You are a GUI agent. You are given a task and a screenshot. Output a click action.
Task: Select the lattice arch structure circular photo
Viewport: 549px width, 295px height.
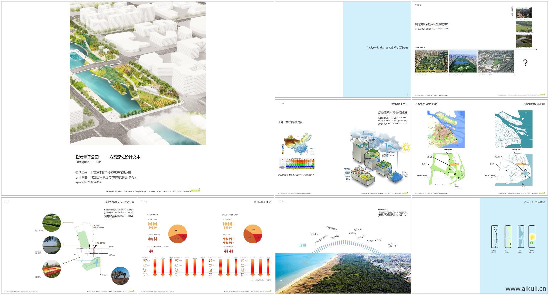tap(120, 276)
